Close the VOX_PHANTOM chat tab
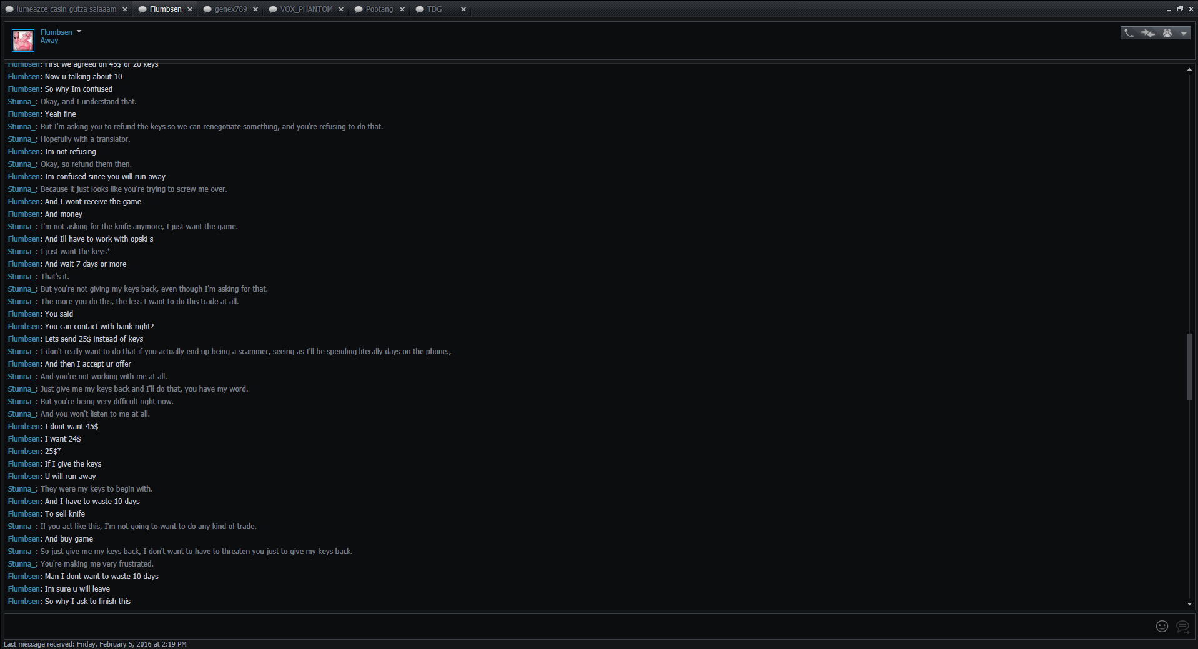 coord(341,9)
